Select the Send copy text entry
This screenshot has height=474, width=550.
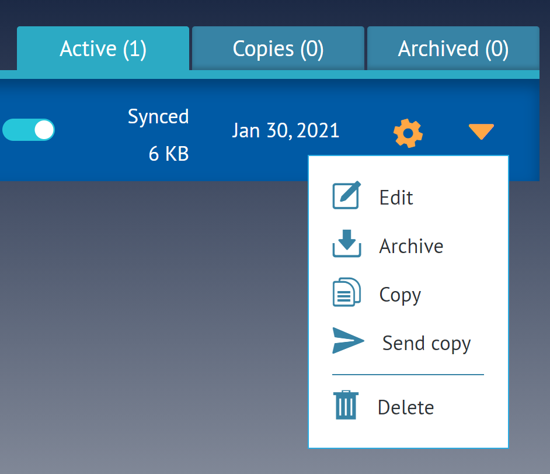(x=426, y=344)
